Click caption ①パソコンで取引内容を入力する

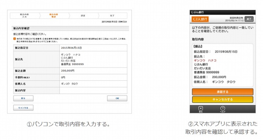click(69, 124)
